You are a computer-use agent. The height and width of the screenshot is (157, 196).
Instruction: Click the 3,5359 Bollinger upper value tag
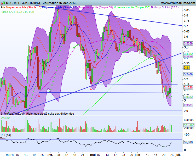click(188, 43)
